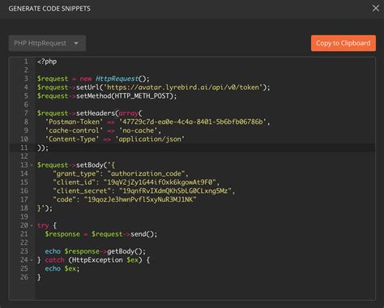The width and height of the screenshot is (384, 308).
Task: Click line number 12 in the gutter
Action: pyautogui.click(x=24, y=156)
